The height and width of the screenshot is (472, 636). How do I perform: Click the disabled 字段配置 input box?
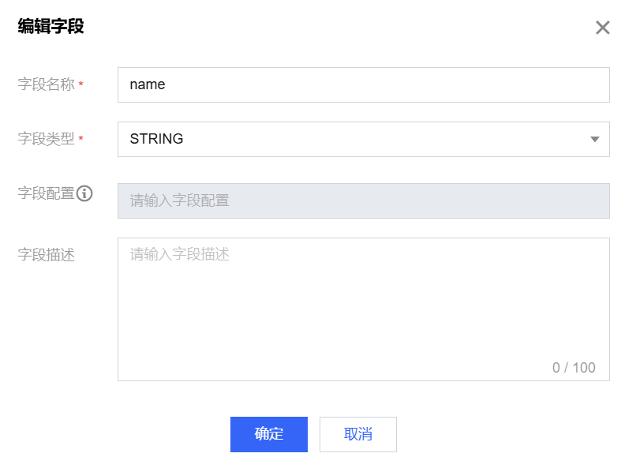point(363,200)
